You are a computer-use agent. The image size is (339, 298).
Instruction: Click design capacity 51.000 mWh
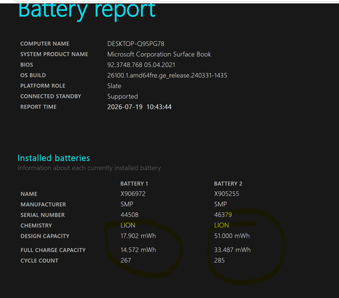click(x=232, y=236)
